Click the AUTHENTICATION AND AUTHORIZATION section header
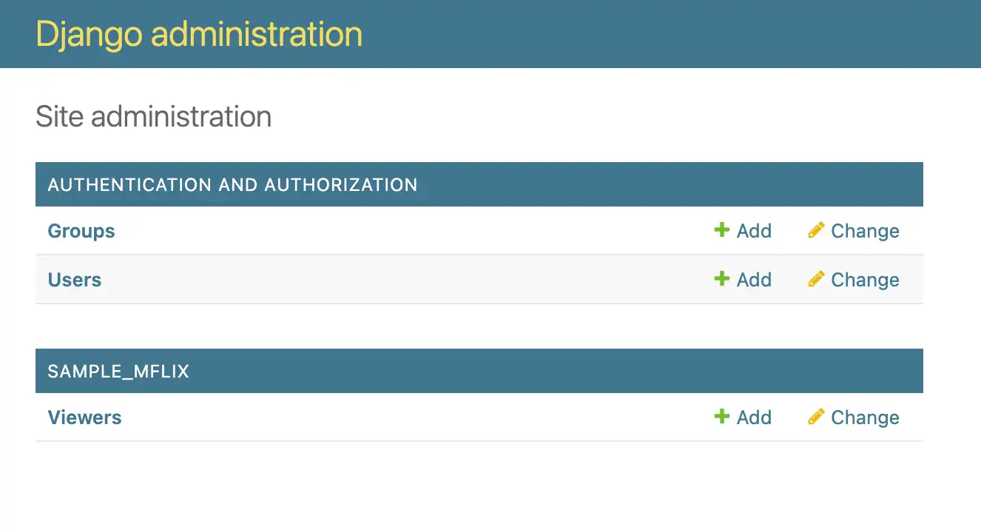 (232, 184)
